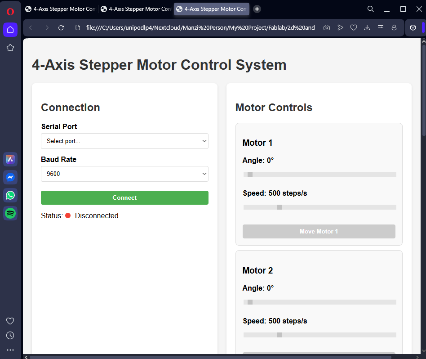
Task: Click the Move Motor 1 button
Action: (319, 231)
